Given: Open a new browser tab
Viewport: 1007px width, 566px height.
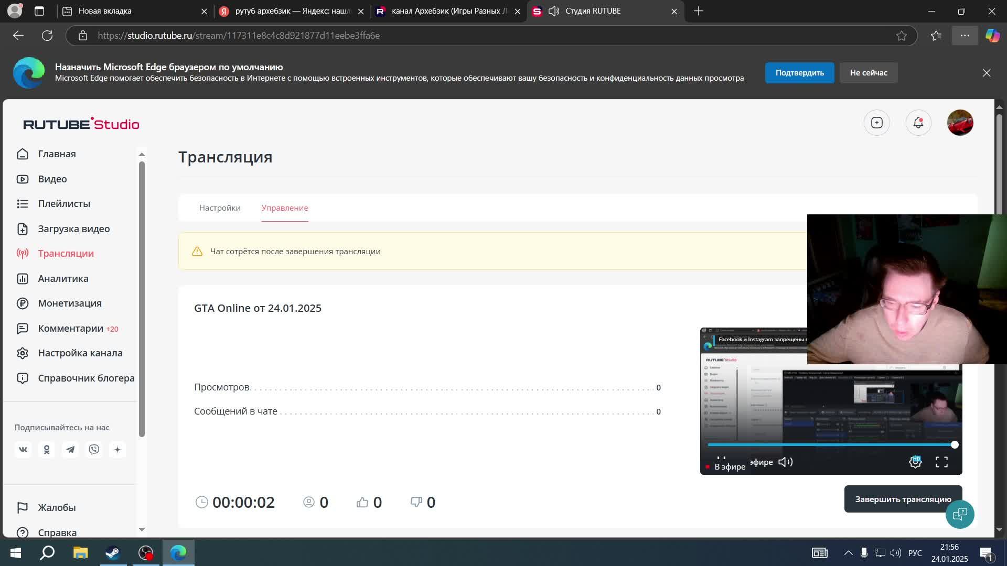Looking at the screenshot, I should pyautogui.click(x=698, y=11).
